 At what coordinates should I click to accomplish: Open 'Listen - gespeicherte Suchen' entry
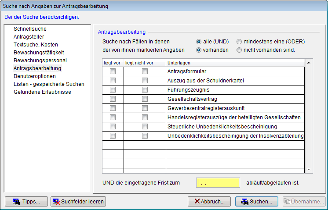point(49,84)
